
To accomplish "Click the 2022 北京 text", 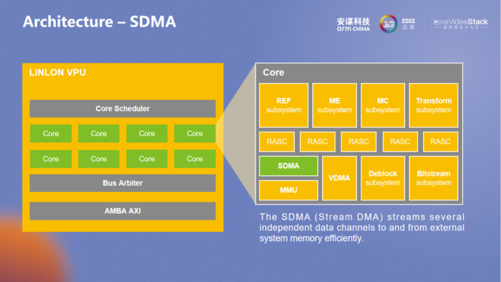I will (408, 24).
